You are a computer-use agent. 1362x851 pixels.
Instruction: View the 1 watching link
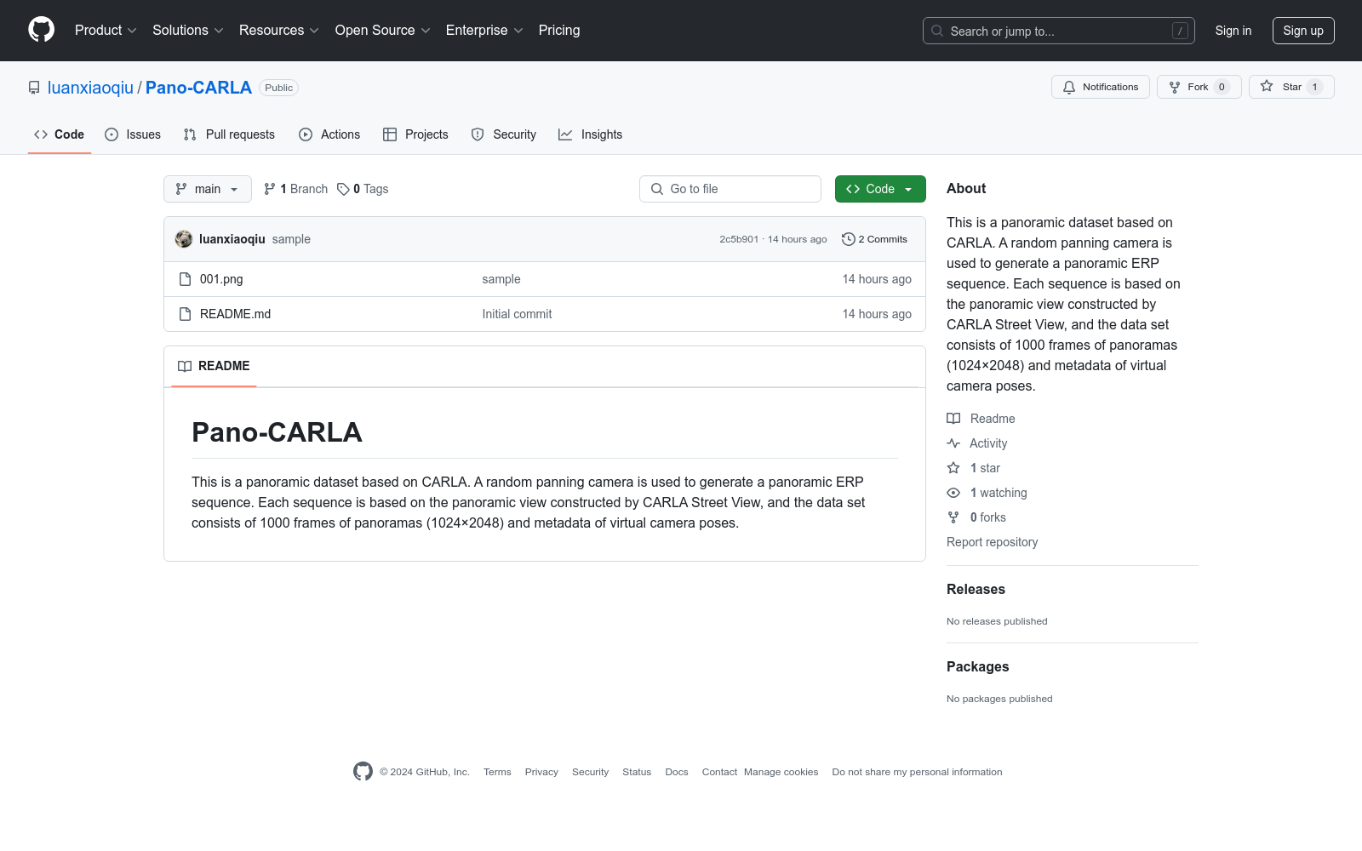pos(987,493)
